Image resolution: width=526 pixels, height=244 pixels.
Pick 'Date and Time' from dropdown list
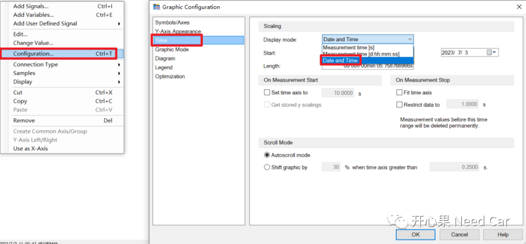[x=340, y=60]
